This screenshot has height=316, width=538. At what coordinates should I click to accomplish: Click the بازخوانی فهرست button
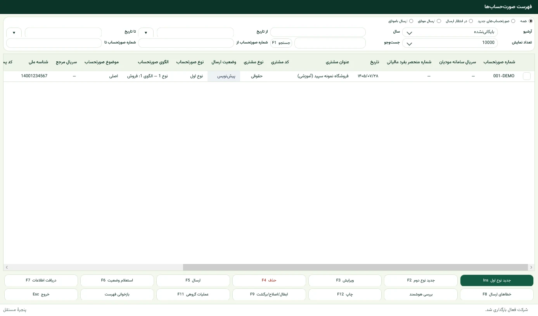pyautogui.click(x=117, y=294)
